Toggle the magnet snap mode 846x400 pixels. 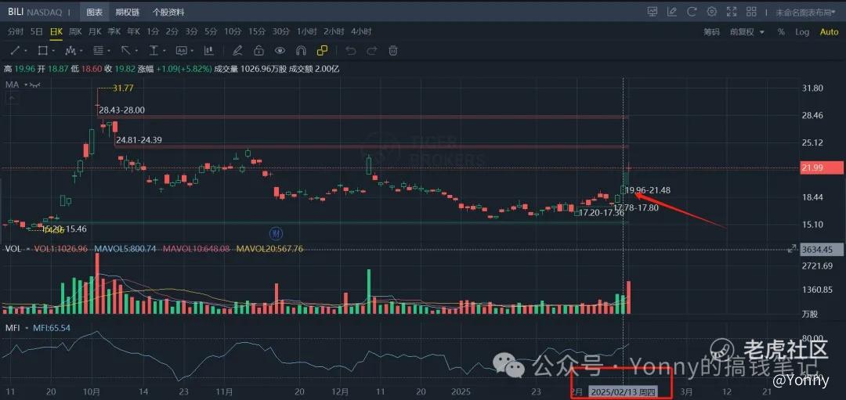point(301,51)
